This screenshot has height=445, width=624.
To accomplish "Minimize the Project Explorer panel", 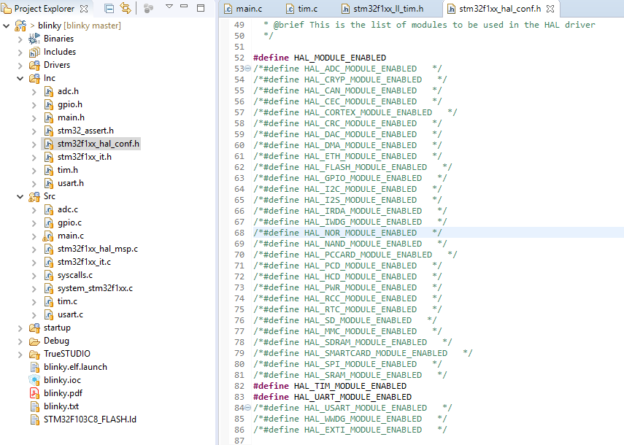I will point(185,8).
